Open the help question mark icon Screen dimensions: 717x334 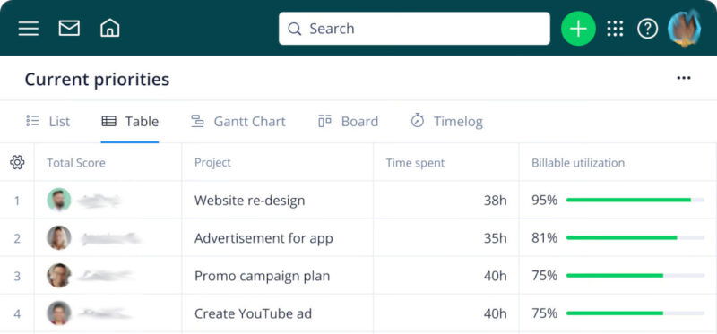coord(647,29)
